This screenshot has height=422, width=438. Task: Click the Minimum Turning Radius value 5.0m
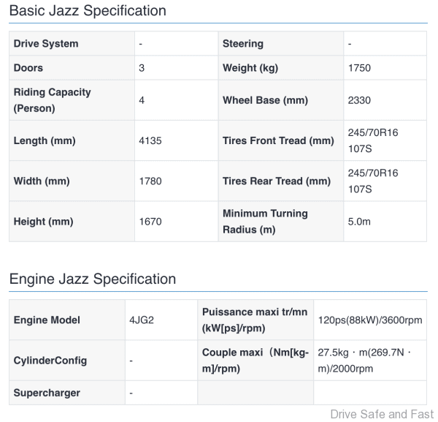tap(360, 222)
